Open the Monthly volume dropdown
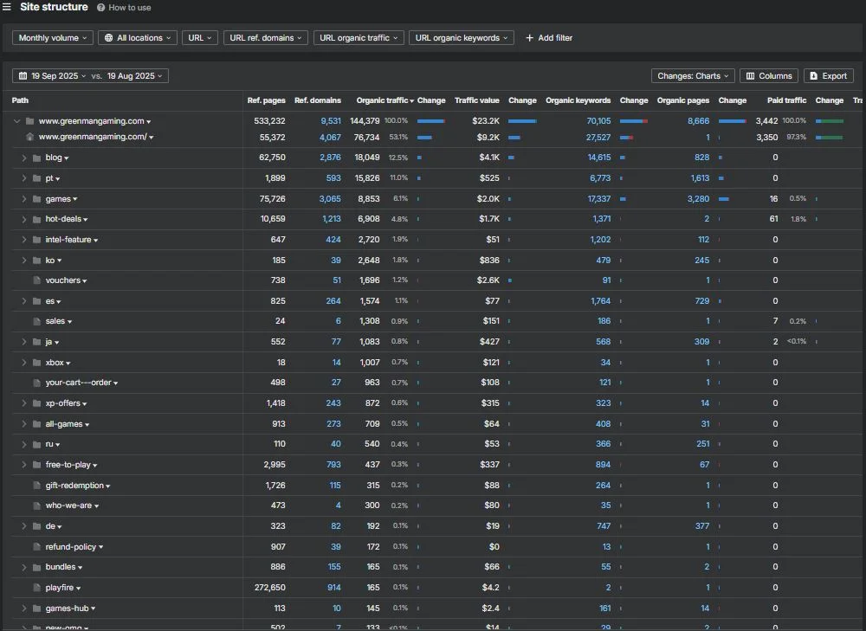The width and height of the screenshot is (866, 631). click(53, 37)
